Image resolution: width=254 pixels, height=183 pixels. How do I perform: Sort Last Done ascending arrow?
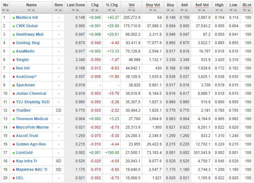(x=78, y=10)
